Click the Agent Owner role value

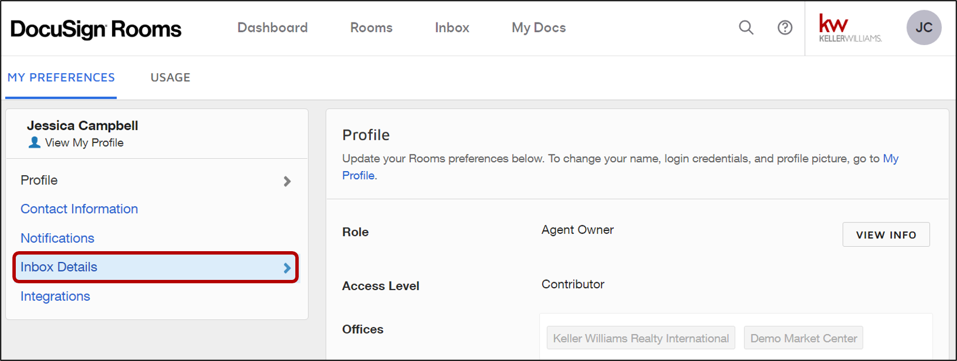click(x=578, y=230)
